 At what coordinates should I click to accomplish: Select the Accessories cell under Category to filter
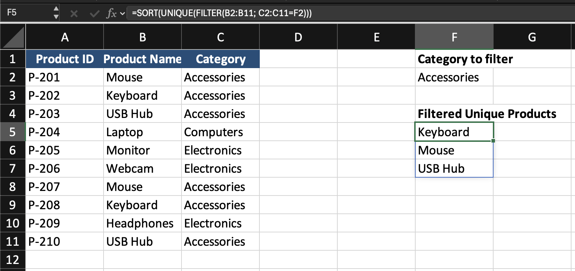(454, 77)
